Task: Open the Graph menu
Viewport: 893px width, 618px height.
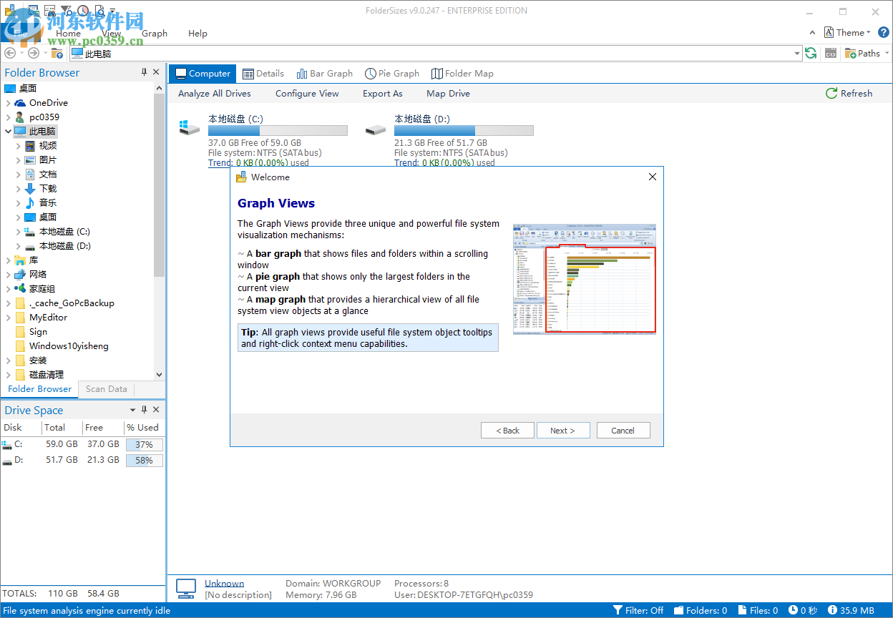Action: tap(155, 33)
